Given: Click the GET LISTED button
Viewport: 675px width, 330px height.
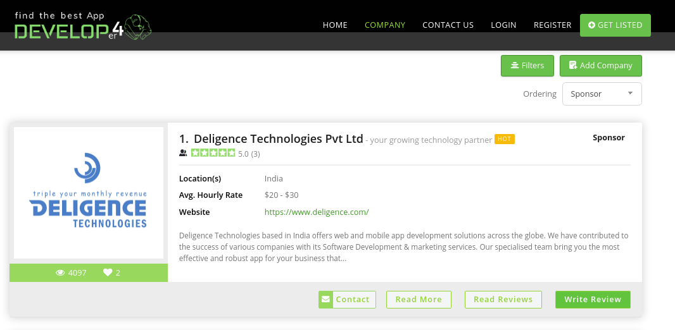Looking at the screenshot, I should click(615, 25).
